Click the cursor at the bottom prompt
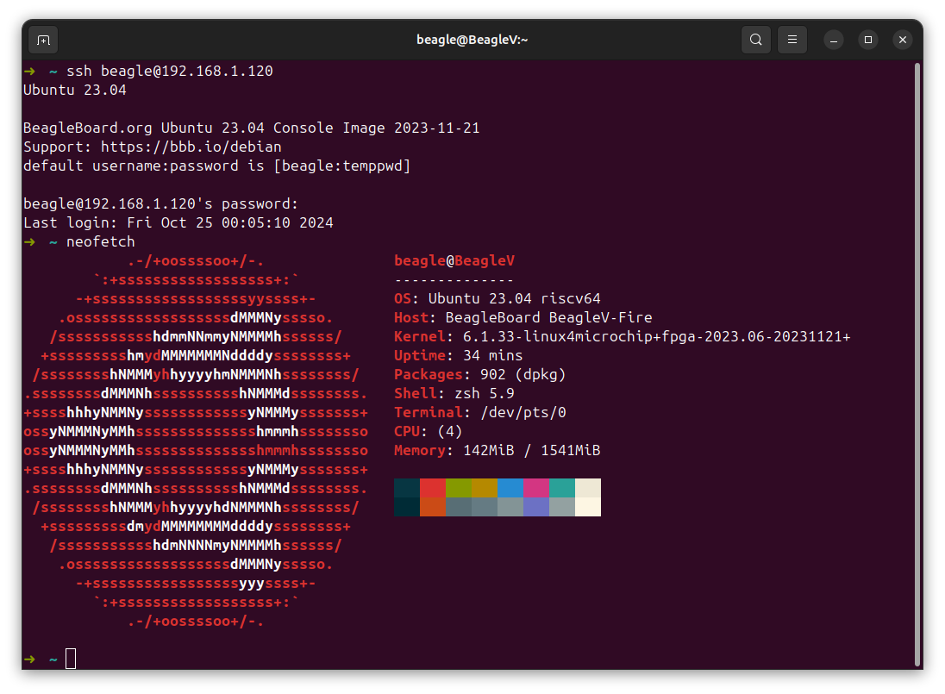 coord(71,659)
